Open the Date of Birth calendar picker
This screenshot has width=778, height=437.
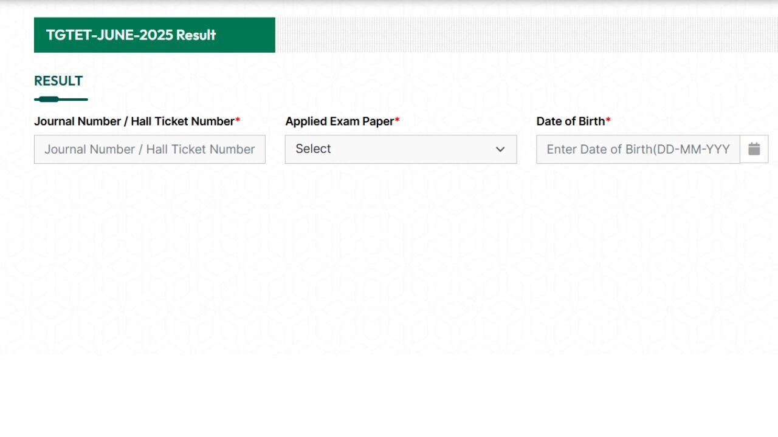754,149
